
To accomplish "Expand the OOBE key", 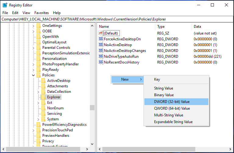I will coord(34,31).
